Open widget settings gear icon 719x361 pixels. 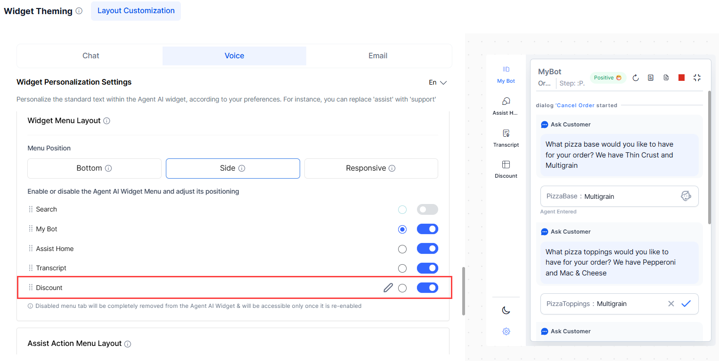click(506, 331)
